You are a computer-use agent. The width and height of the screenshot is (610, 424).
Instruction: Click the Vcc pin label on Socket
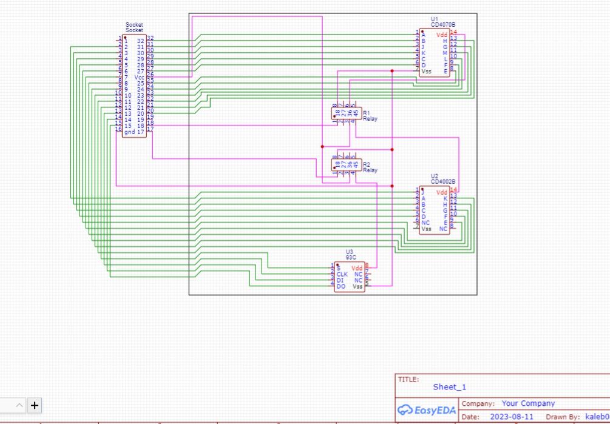point(140,78)
